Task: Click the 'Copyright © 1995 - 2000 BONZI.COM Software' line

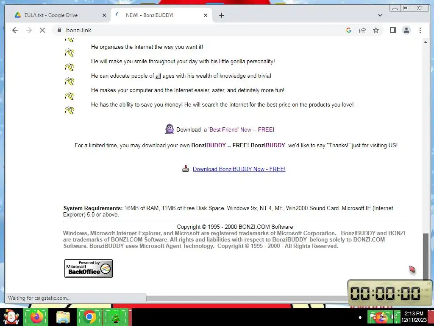Action: pyautogui.click(x=235, y=227)
